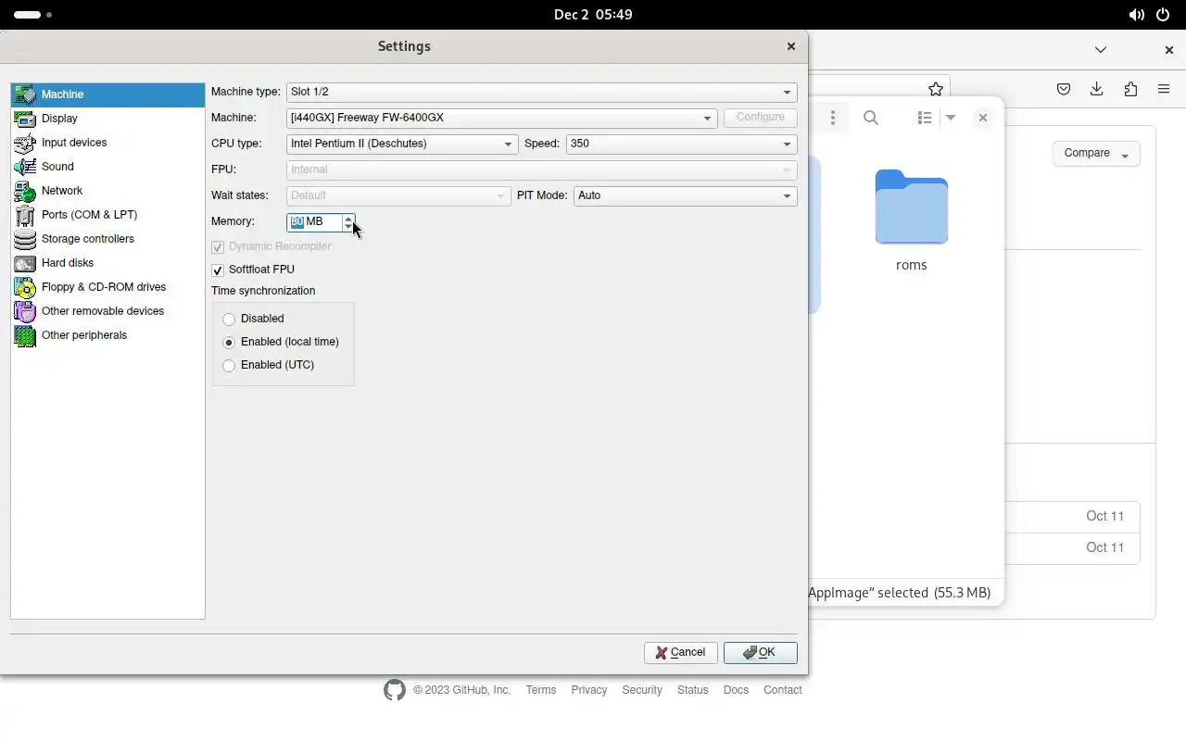
Task: Click the Floppy & CD-ROM drives icon
Action: tap(25, 287)
